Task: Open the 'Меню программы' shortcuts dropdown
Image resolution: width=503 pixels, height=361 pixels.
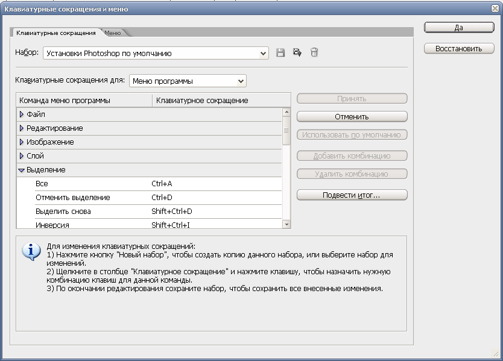Action: (x=188, y=81)
